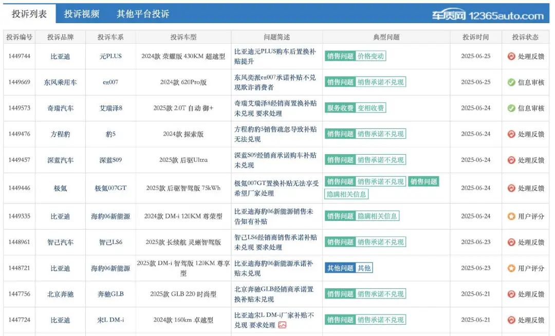Click the red status icon for complaint 1449446
Image resolution: width=555 pixels, height=336 pixels.
pos(511,188)
